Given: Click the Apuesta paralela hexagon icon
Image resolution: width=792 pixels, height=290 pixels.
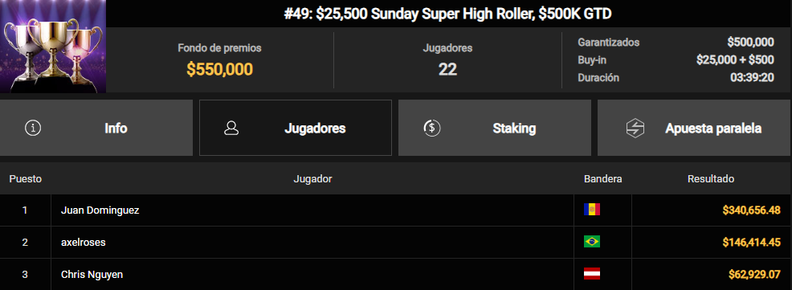Looking at the screenshot, I should [x=635, y=128].
